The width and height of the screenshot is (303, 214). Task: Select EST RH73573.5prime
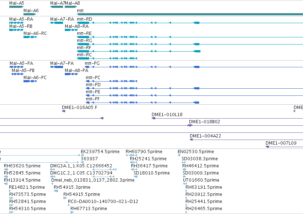pyautogui.click(x=11, y=198)
